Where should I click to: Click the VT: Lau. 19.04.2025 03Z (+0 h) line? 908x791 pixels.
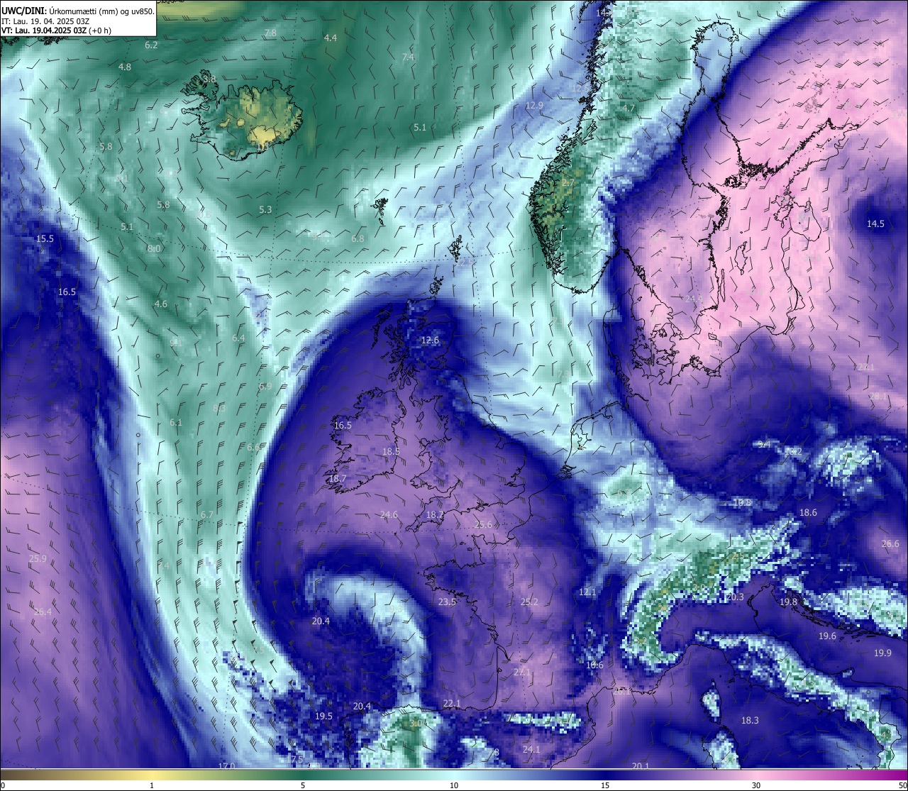(x=56, y=31)
